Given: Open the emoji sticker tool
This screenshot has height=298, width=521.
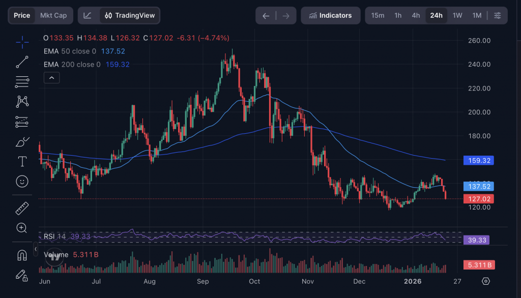Looking at the screenshot, I should pyautogui.click(x=22, y=181).
